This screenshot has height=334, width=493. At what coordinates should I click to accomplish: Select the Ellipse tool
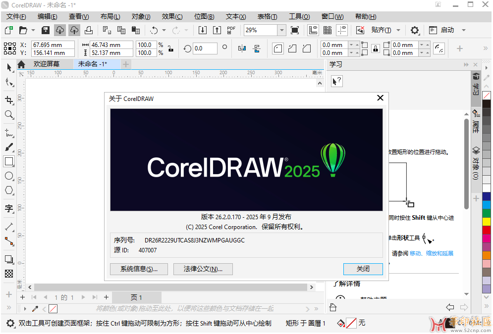click(9, 176)
